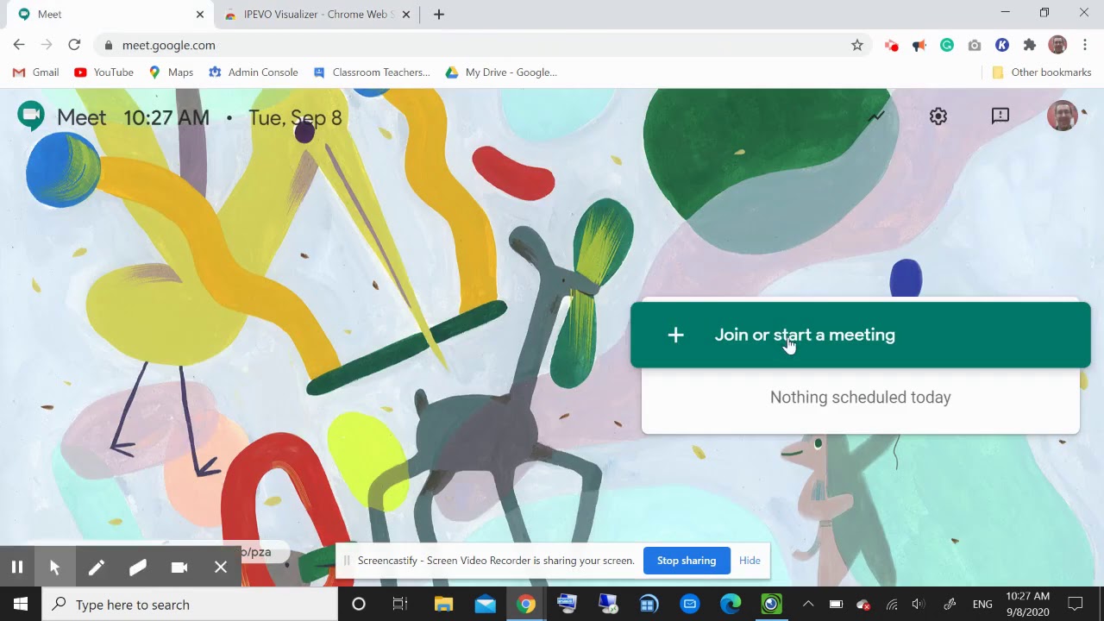Open the Maps bookmark
The image size is (1104, 621).
click(x=171, y=72)
